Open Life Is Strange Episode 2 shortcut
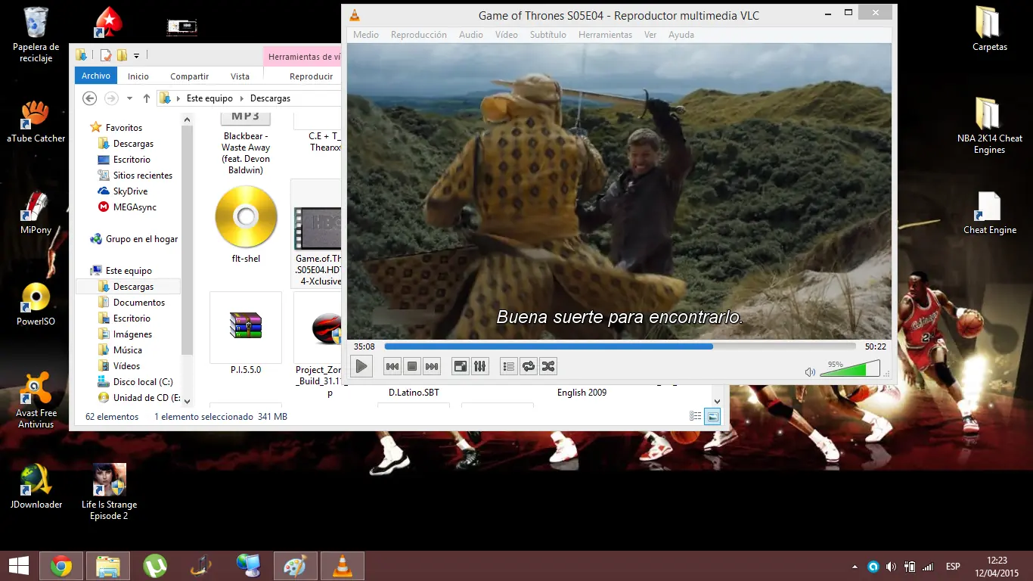The image size is (1033, 581). pyautogui.click(x=110, y=492)
